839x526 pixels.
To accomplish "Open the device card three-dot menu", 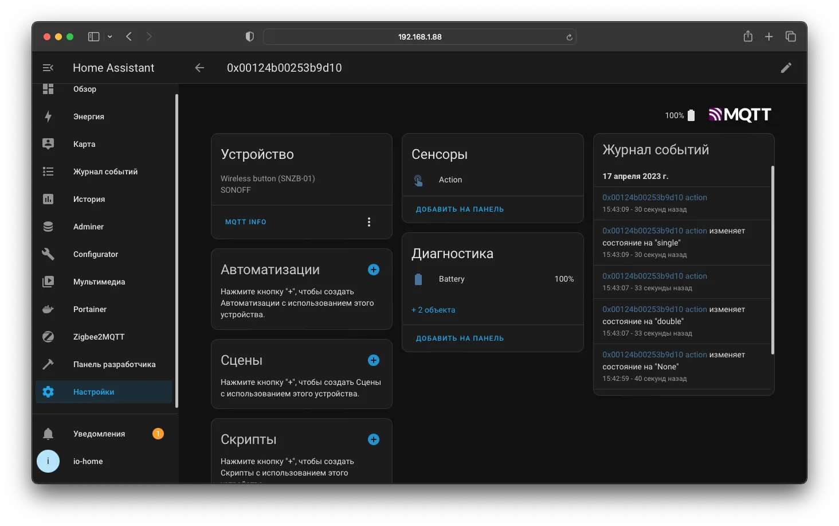I will click(x=369, y=222).
